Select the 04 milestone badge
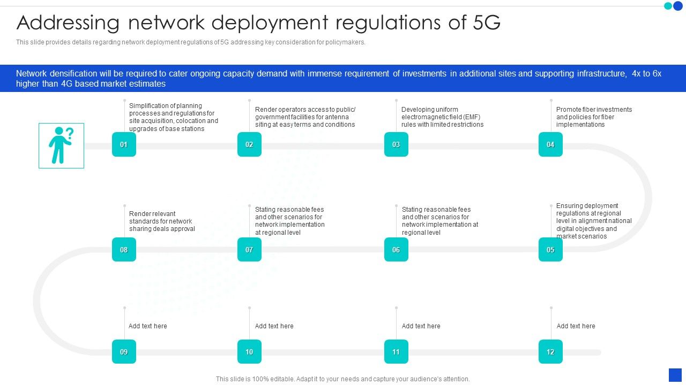 click(x=550, y=144)
